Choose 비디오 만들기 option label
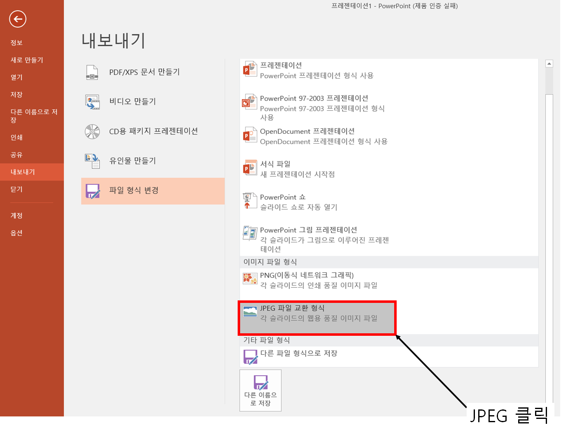This screenshot has width=561, height=437. click(133, 102)
